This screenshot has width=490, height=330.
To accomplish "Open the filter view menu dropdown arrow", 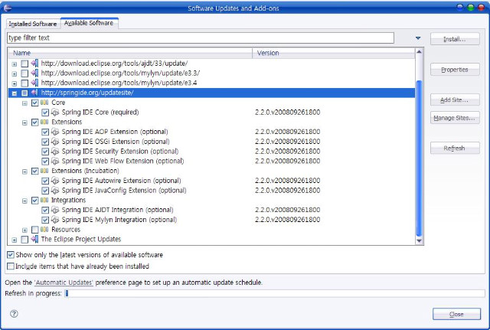I will (x=418, y=38).
